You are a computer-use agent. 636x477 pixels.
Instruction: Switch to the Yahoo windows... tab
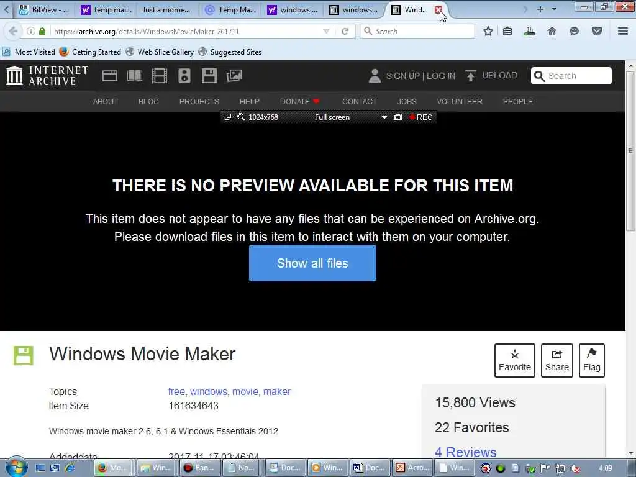pos(293,10)
